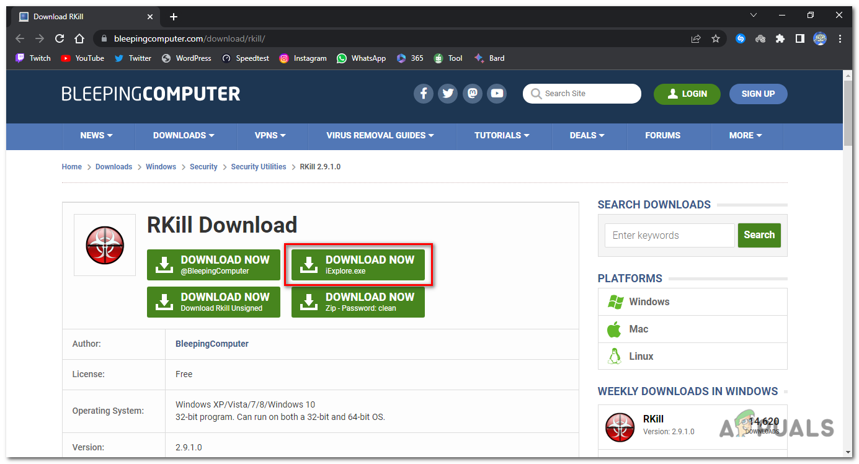Select the Download RKill browser tab

point(74,16)
